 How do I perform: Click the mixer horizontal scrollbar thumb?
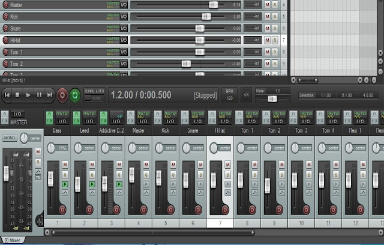153,232
